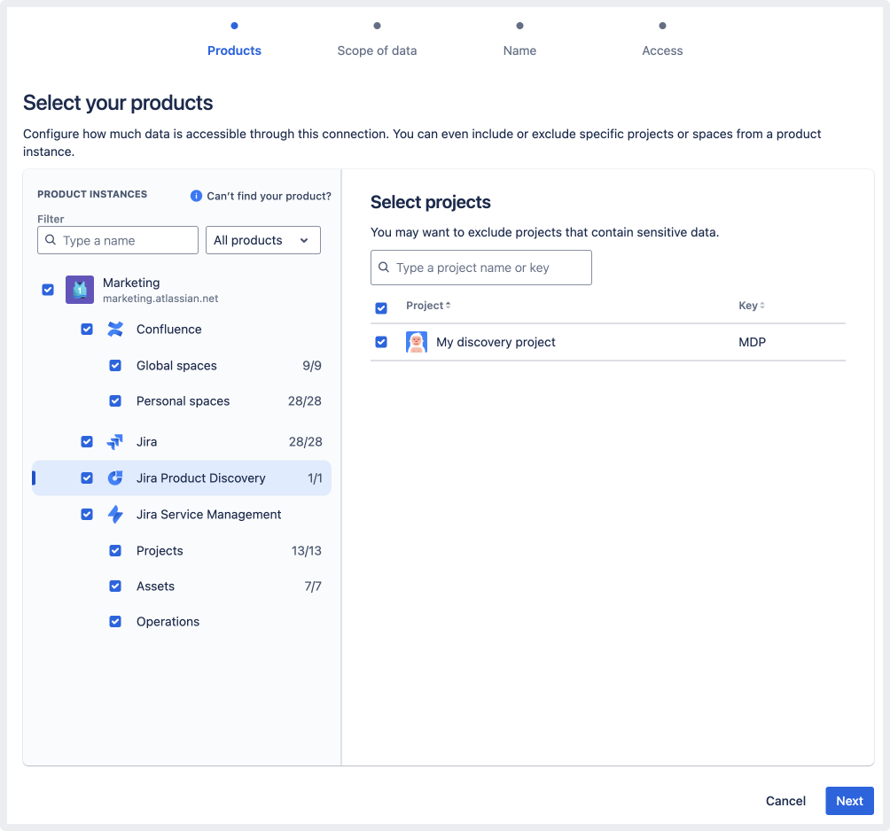This screenshot has height=831, width=890.
Task: Click the search magnifier in name filter
Action: click(x=51, y=240)
